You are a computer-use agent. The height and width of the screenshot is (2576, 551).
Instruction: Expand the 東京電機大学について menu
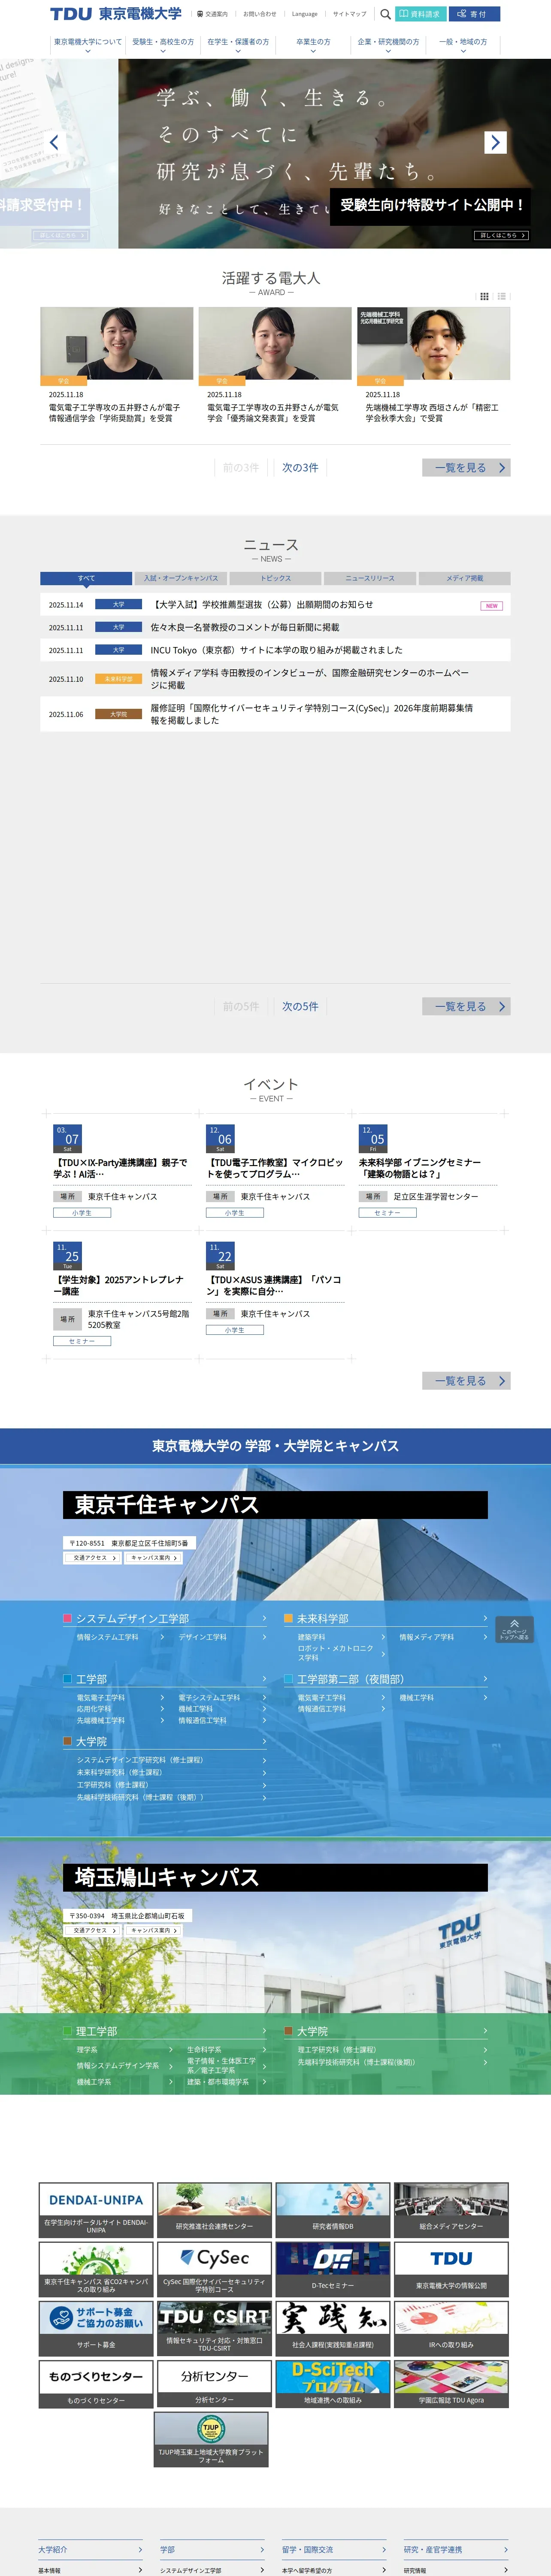(88, 45)
